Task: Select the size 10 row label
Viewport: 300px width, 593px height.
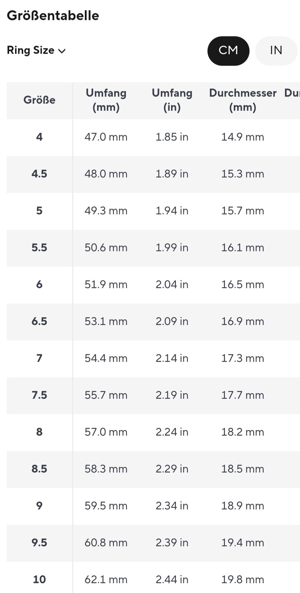Action: 39,579
